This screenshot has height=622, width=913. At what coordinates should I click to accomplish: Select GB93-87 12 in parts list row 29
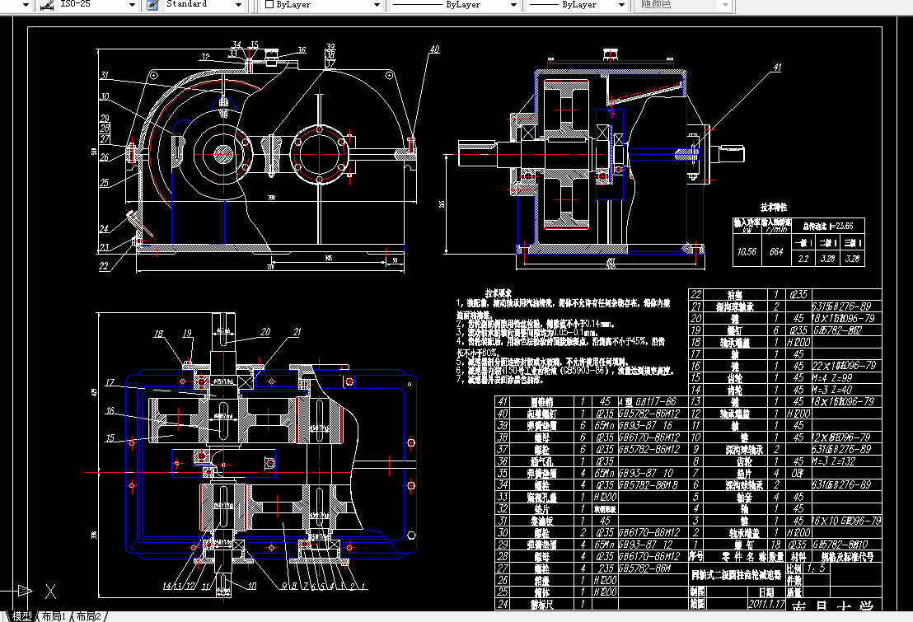[x=645, y=545]
